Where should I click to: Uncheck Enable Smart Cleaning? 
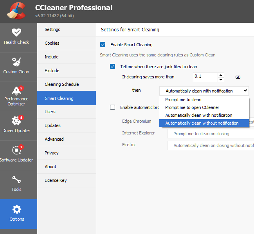103,44
